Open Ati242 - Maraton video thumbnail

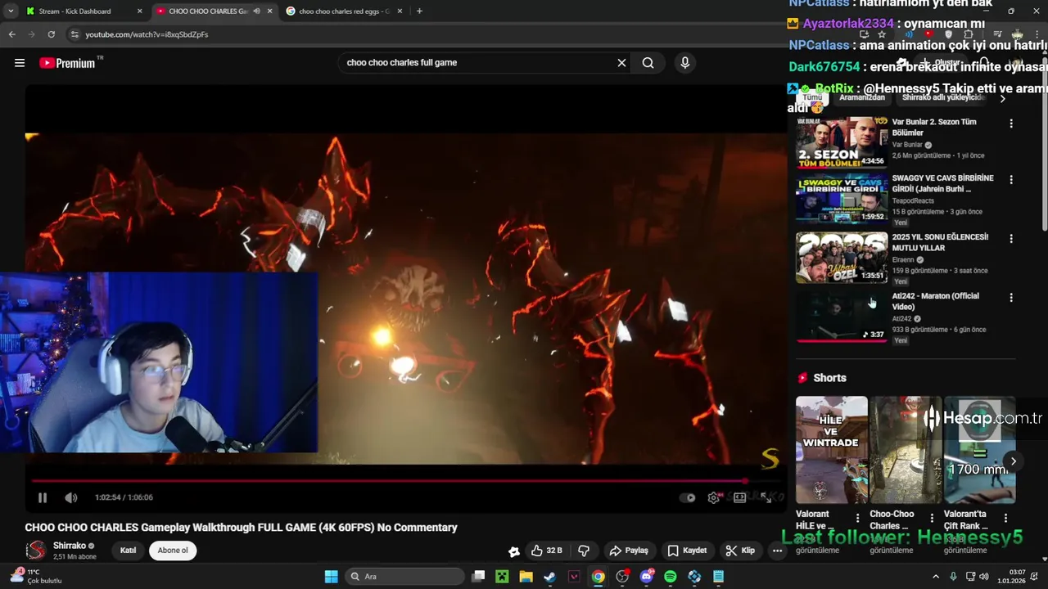[x=842, y=317]
